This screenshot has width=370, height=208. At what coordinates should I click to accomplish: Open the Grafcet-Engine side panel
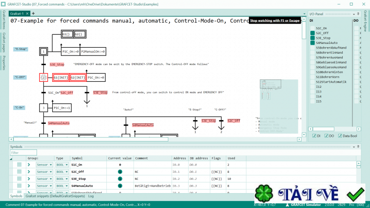click(365, 21)
